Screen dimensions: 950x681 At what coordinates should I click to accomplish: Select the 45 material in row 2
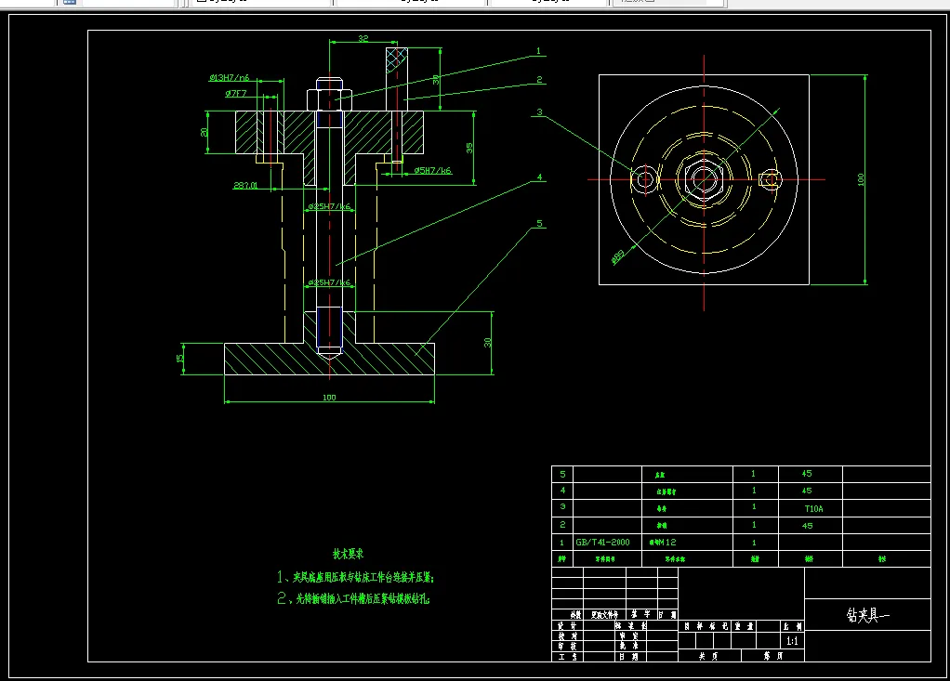click(x=807, y=526)
